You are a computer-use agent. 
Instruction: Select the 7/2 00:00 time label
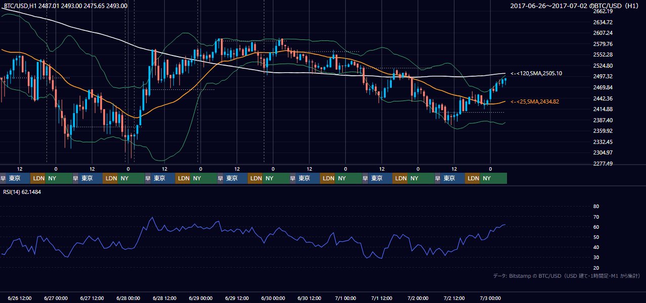tap(418, 298)
